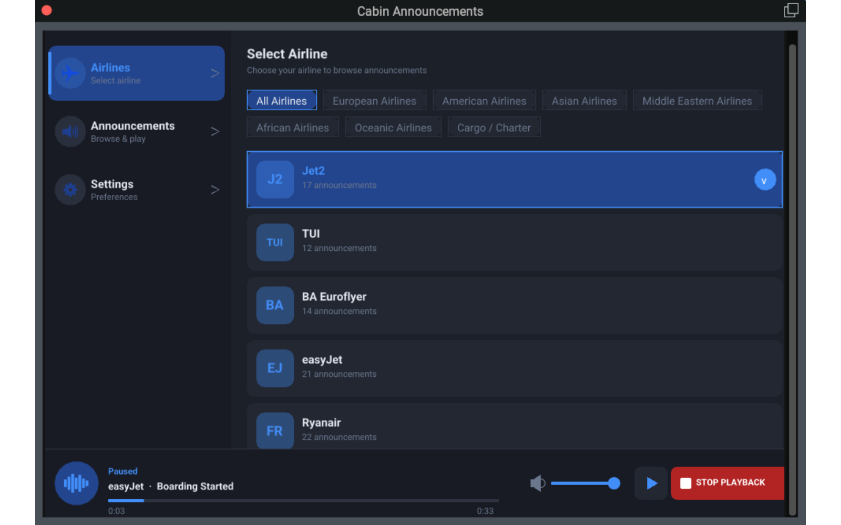Image resolution: width=841 pixels, height=525 pixels.
Task: Click the '14 announcements' text under BA Euroflyer
Action: tap(339, 311)
